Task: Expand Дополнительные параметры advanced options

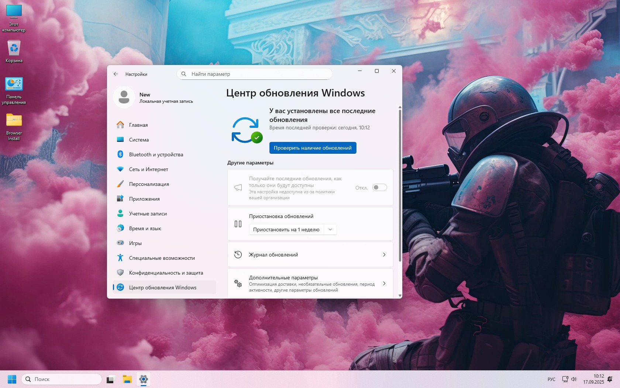Action: pos(310,283)
